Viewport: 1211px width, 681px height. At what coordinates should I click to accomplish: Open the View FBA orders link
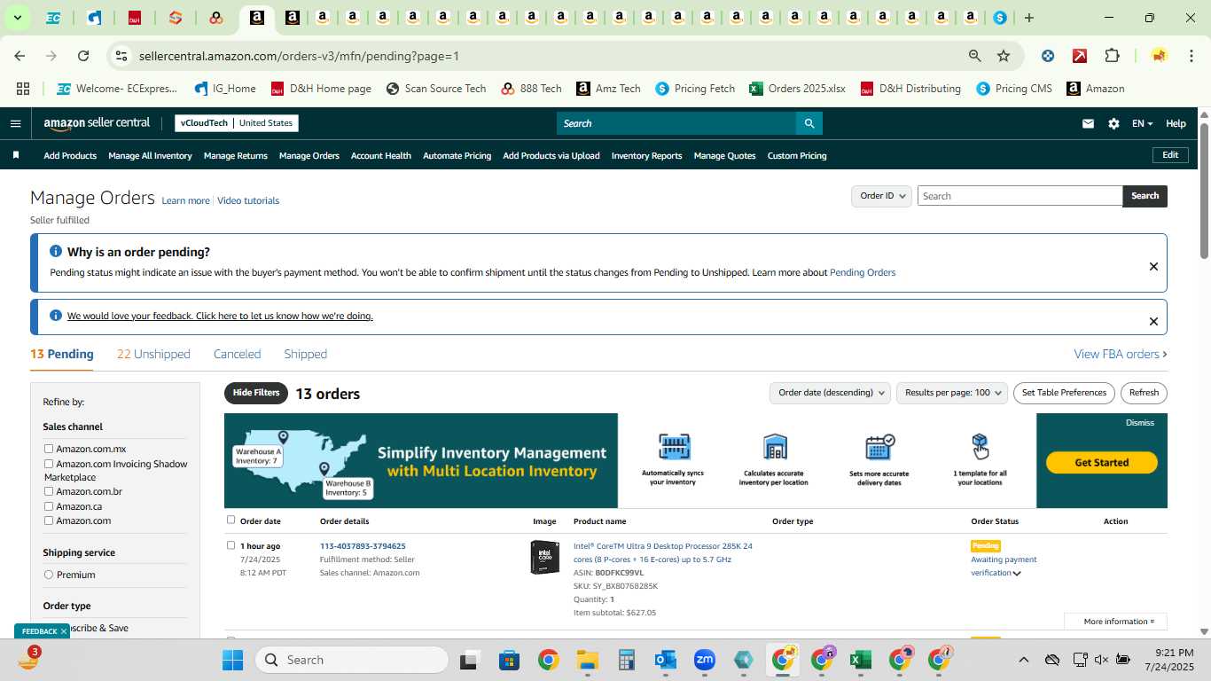(1121, 354)
